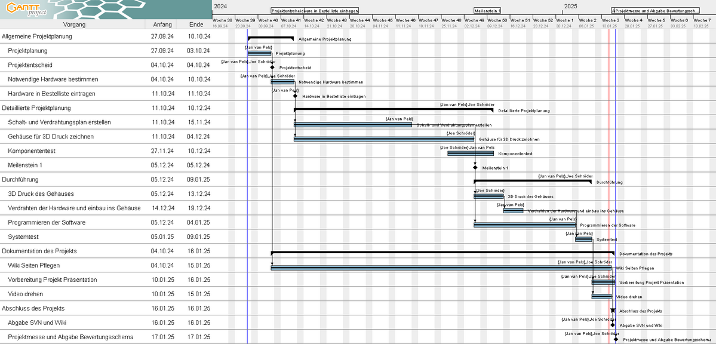716x344 pixels.
Task: Click the Anfang column header
Action: click(162, 24)
